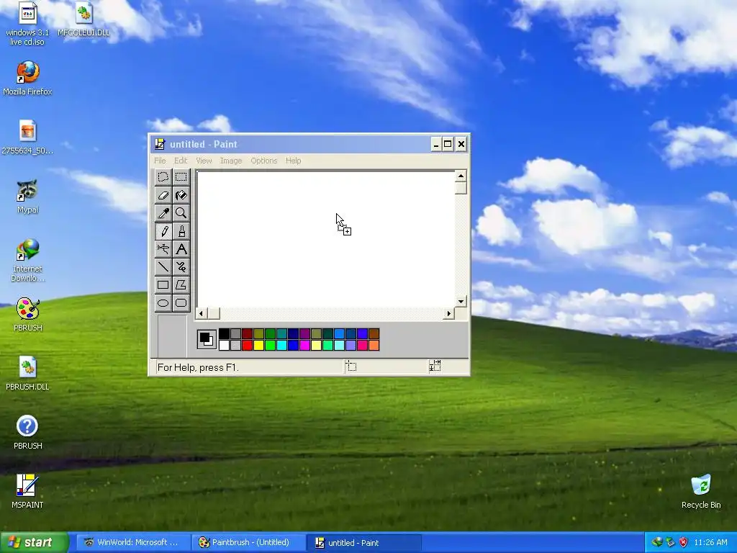Select the MFCOLEUI.DLL desktop file
The height and width of the screenshot is (553, 737).
click(83, 19)
